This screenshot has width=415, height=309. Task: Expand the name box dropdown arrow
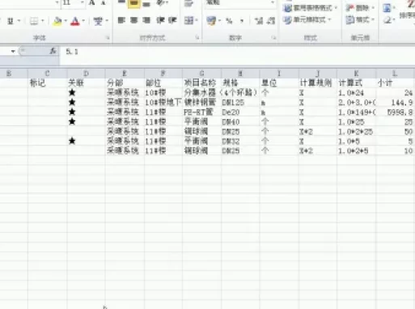13,51
